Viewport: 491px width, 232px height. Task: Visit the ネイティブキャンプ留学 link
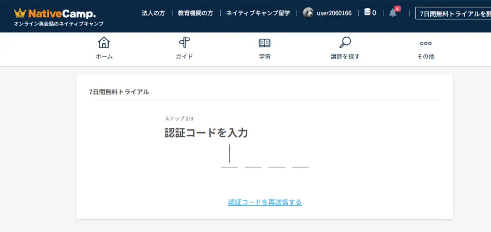(x=258, y=13)
